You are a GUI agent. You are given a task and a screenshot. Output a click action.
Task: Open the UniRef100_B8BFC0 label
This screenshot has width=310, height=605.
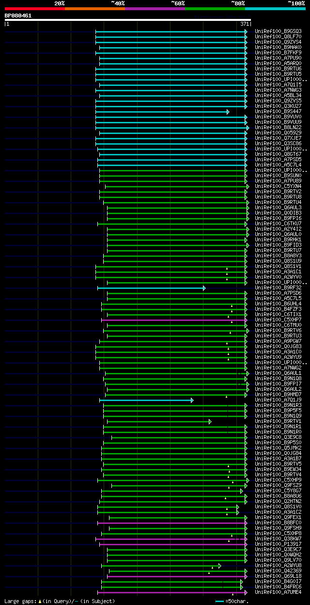pos(279,522)
